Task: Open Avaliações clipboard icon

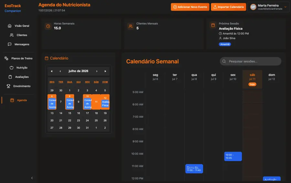Action: click(x=10, y=77)
